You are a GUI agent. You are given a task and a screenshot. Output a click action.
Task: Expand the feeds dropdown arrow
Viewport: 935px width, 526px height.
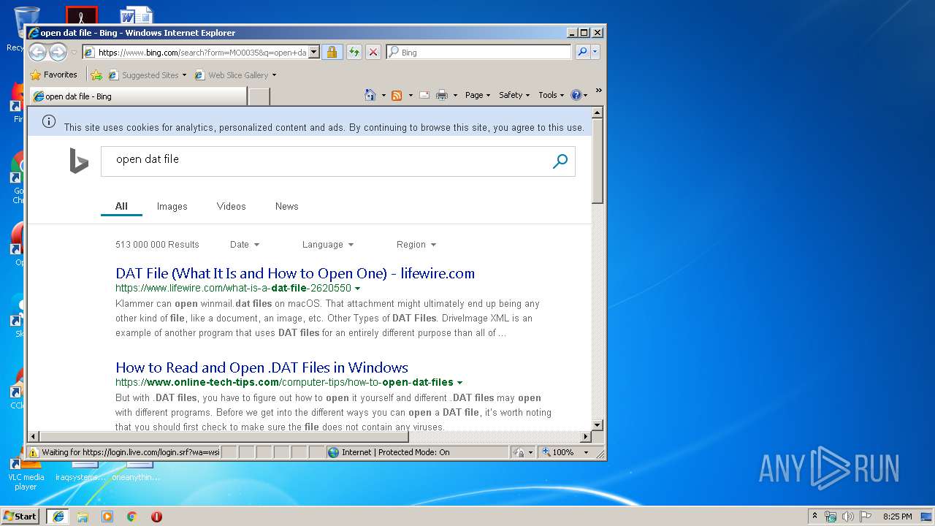[x=411, y=95]
